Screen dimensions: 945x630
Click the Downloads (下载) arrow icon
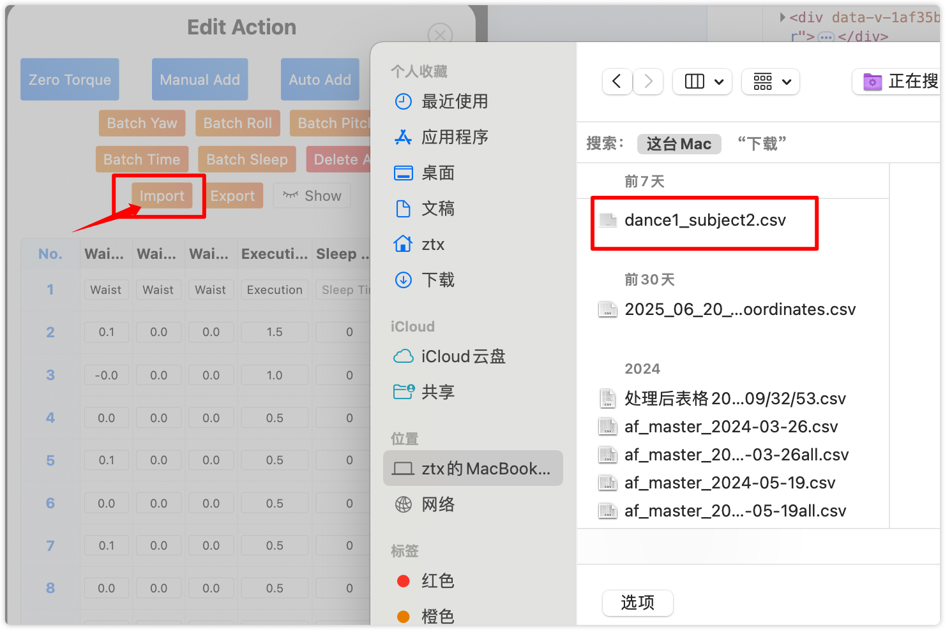(x=404, y=280)
